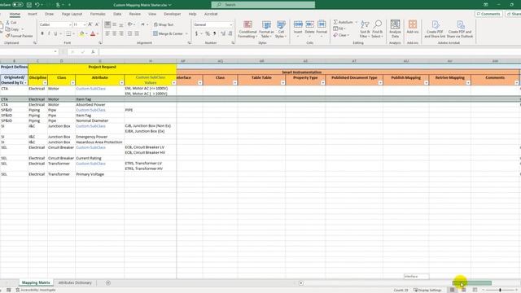Increase font size with the big A

(x=90, y=24)
